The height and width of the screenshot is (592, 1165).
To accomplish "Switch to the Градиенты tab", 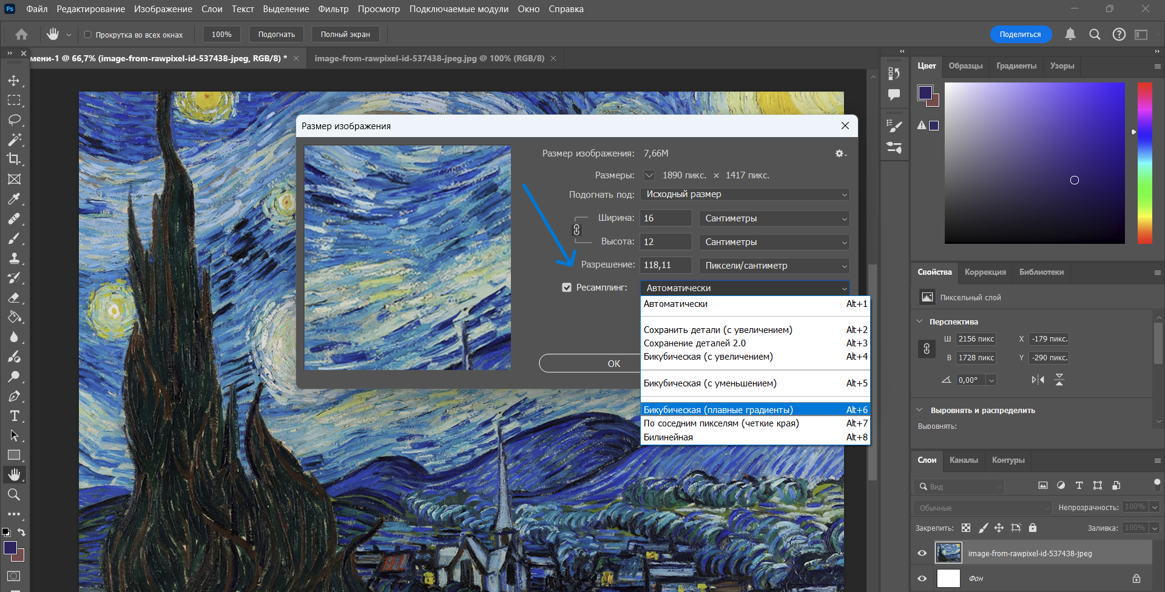I will click(x=1016, y=66).
